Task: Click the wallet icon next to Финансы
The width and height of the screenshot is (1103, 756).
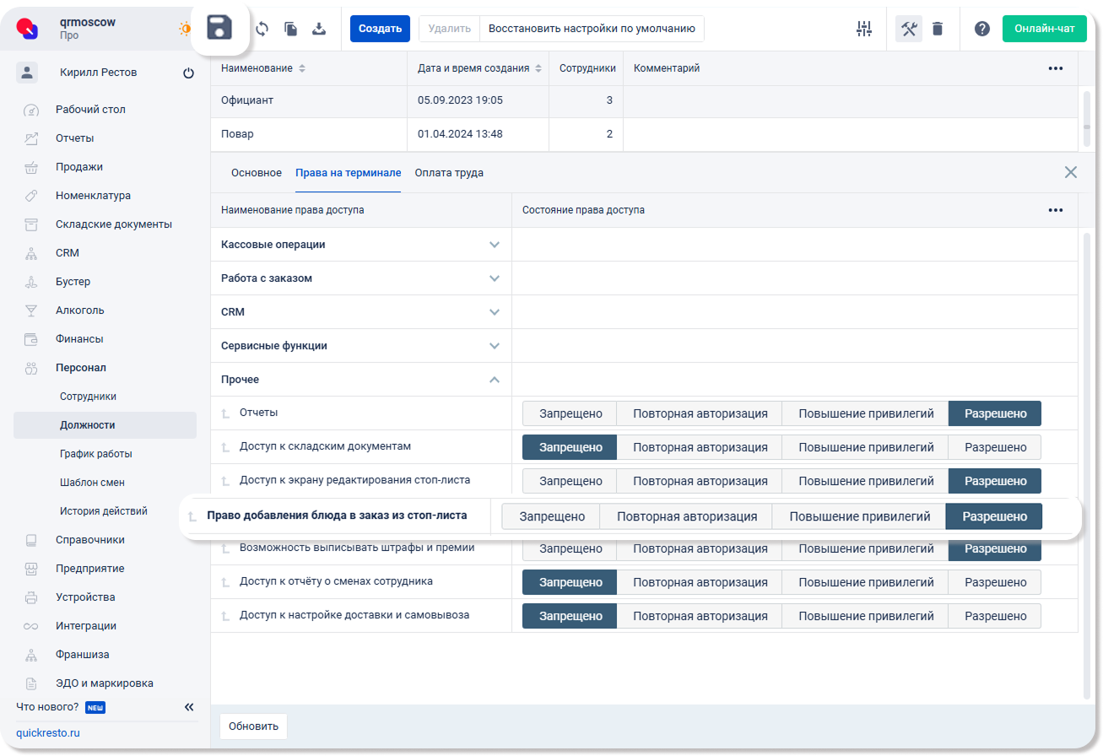Action: 31,339
